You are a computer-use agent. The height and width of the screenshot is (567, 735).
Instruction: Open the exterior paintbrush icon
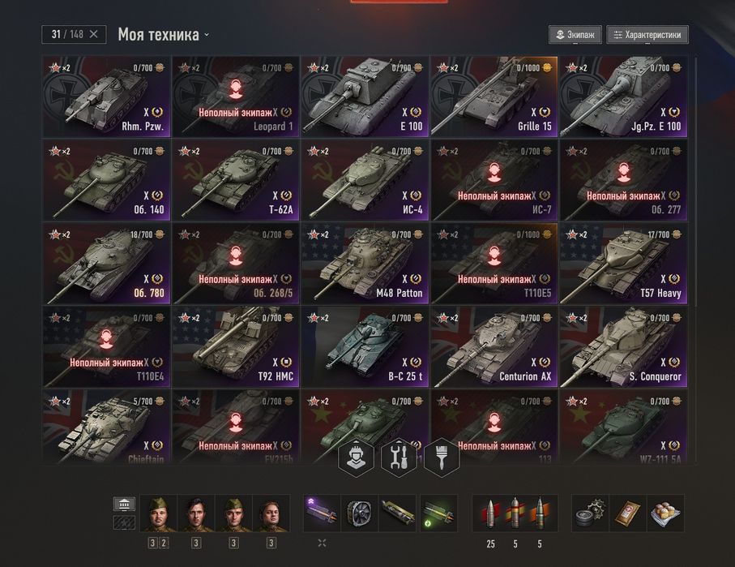point(441,457)
